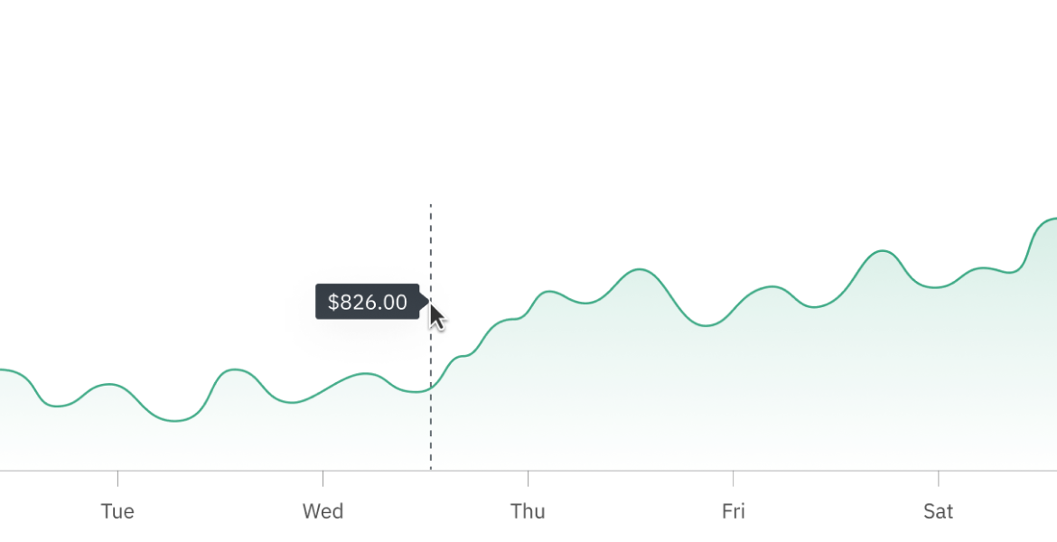1057x542 pixels.
Task: Click the Sat axis label
Action: pos(939,511)
